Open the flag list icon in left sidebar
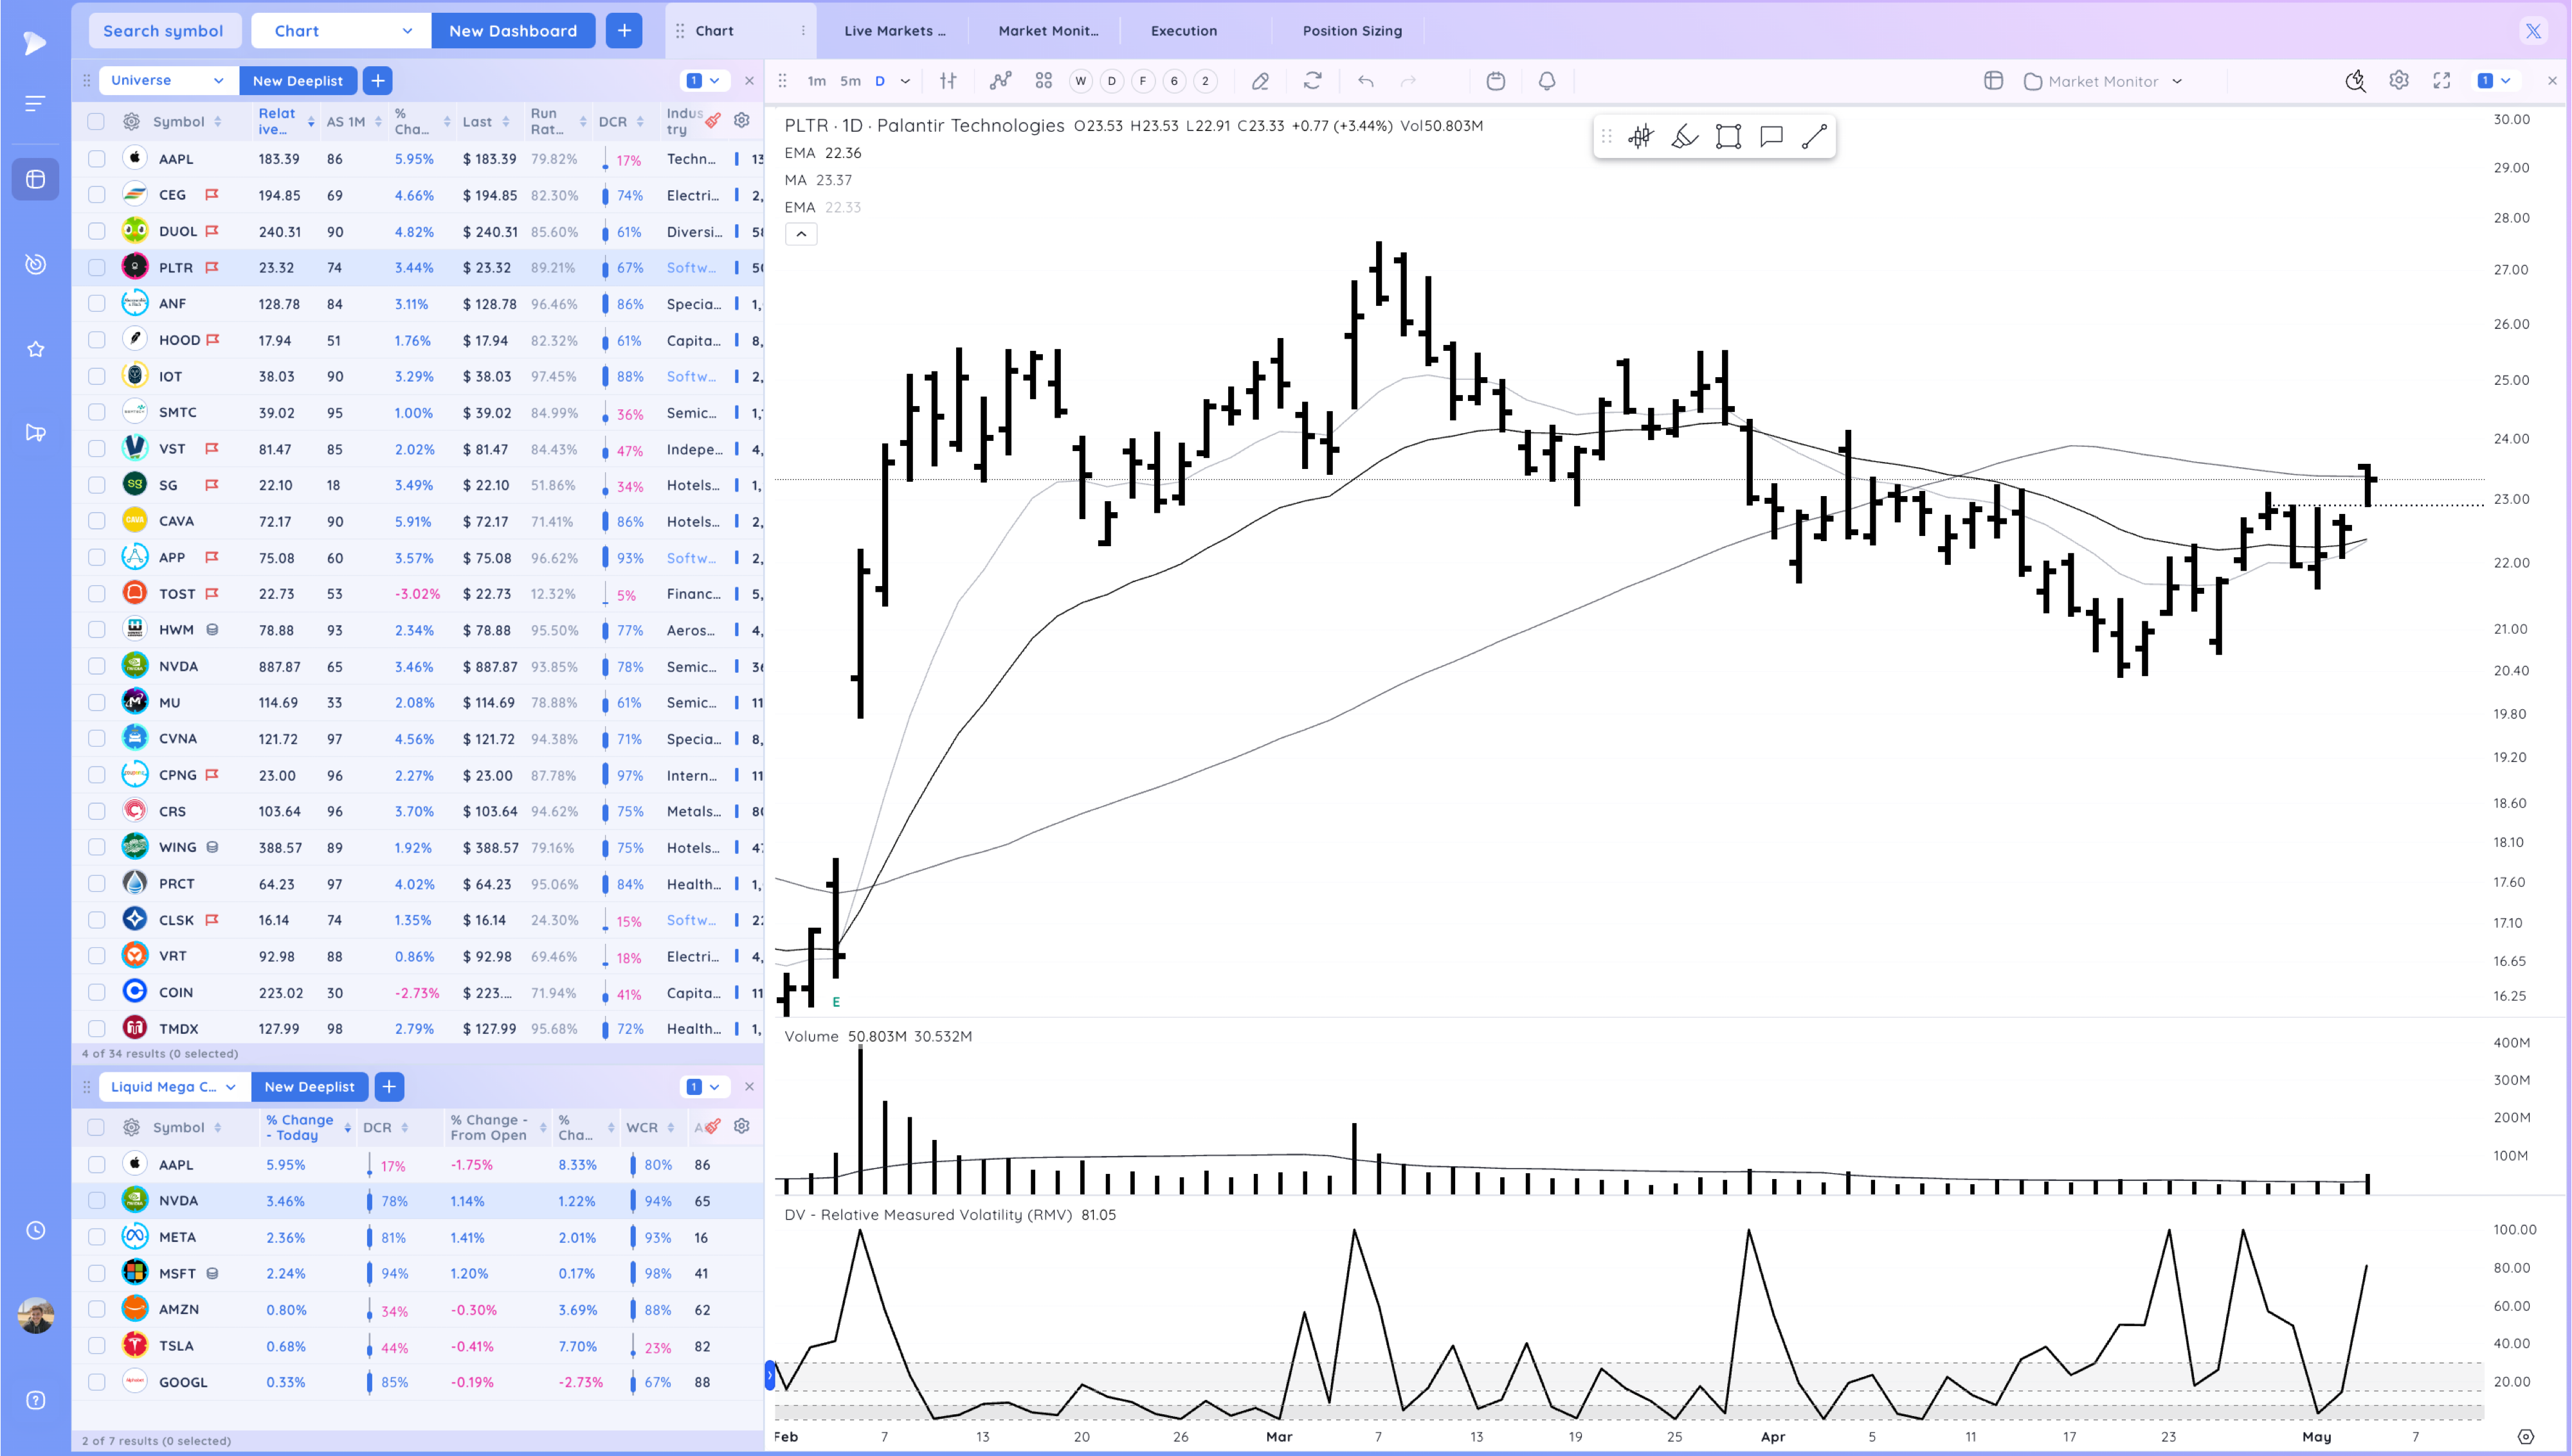This screenshot has width=2572, height=1456. (36, 433)
